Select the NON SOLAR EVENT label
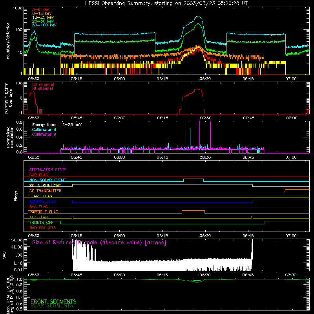314x314 pixels. [x=47, y=180]
